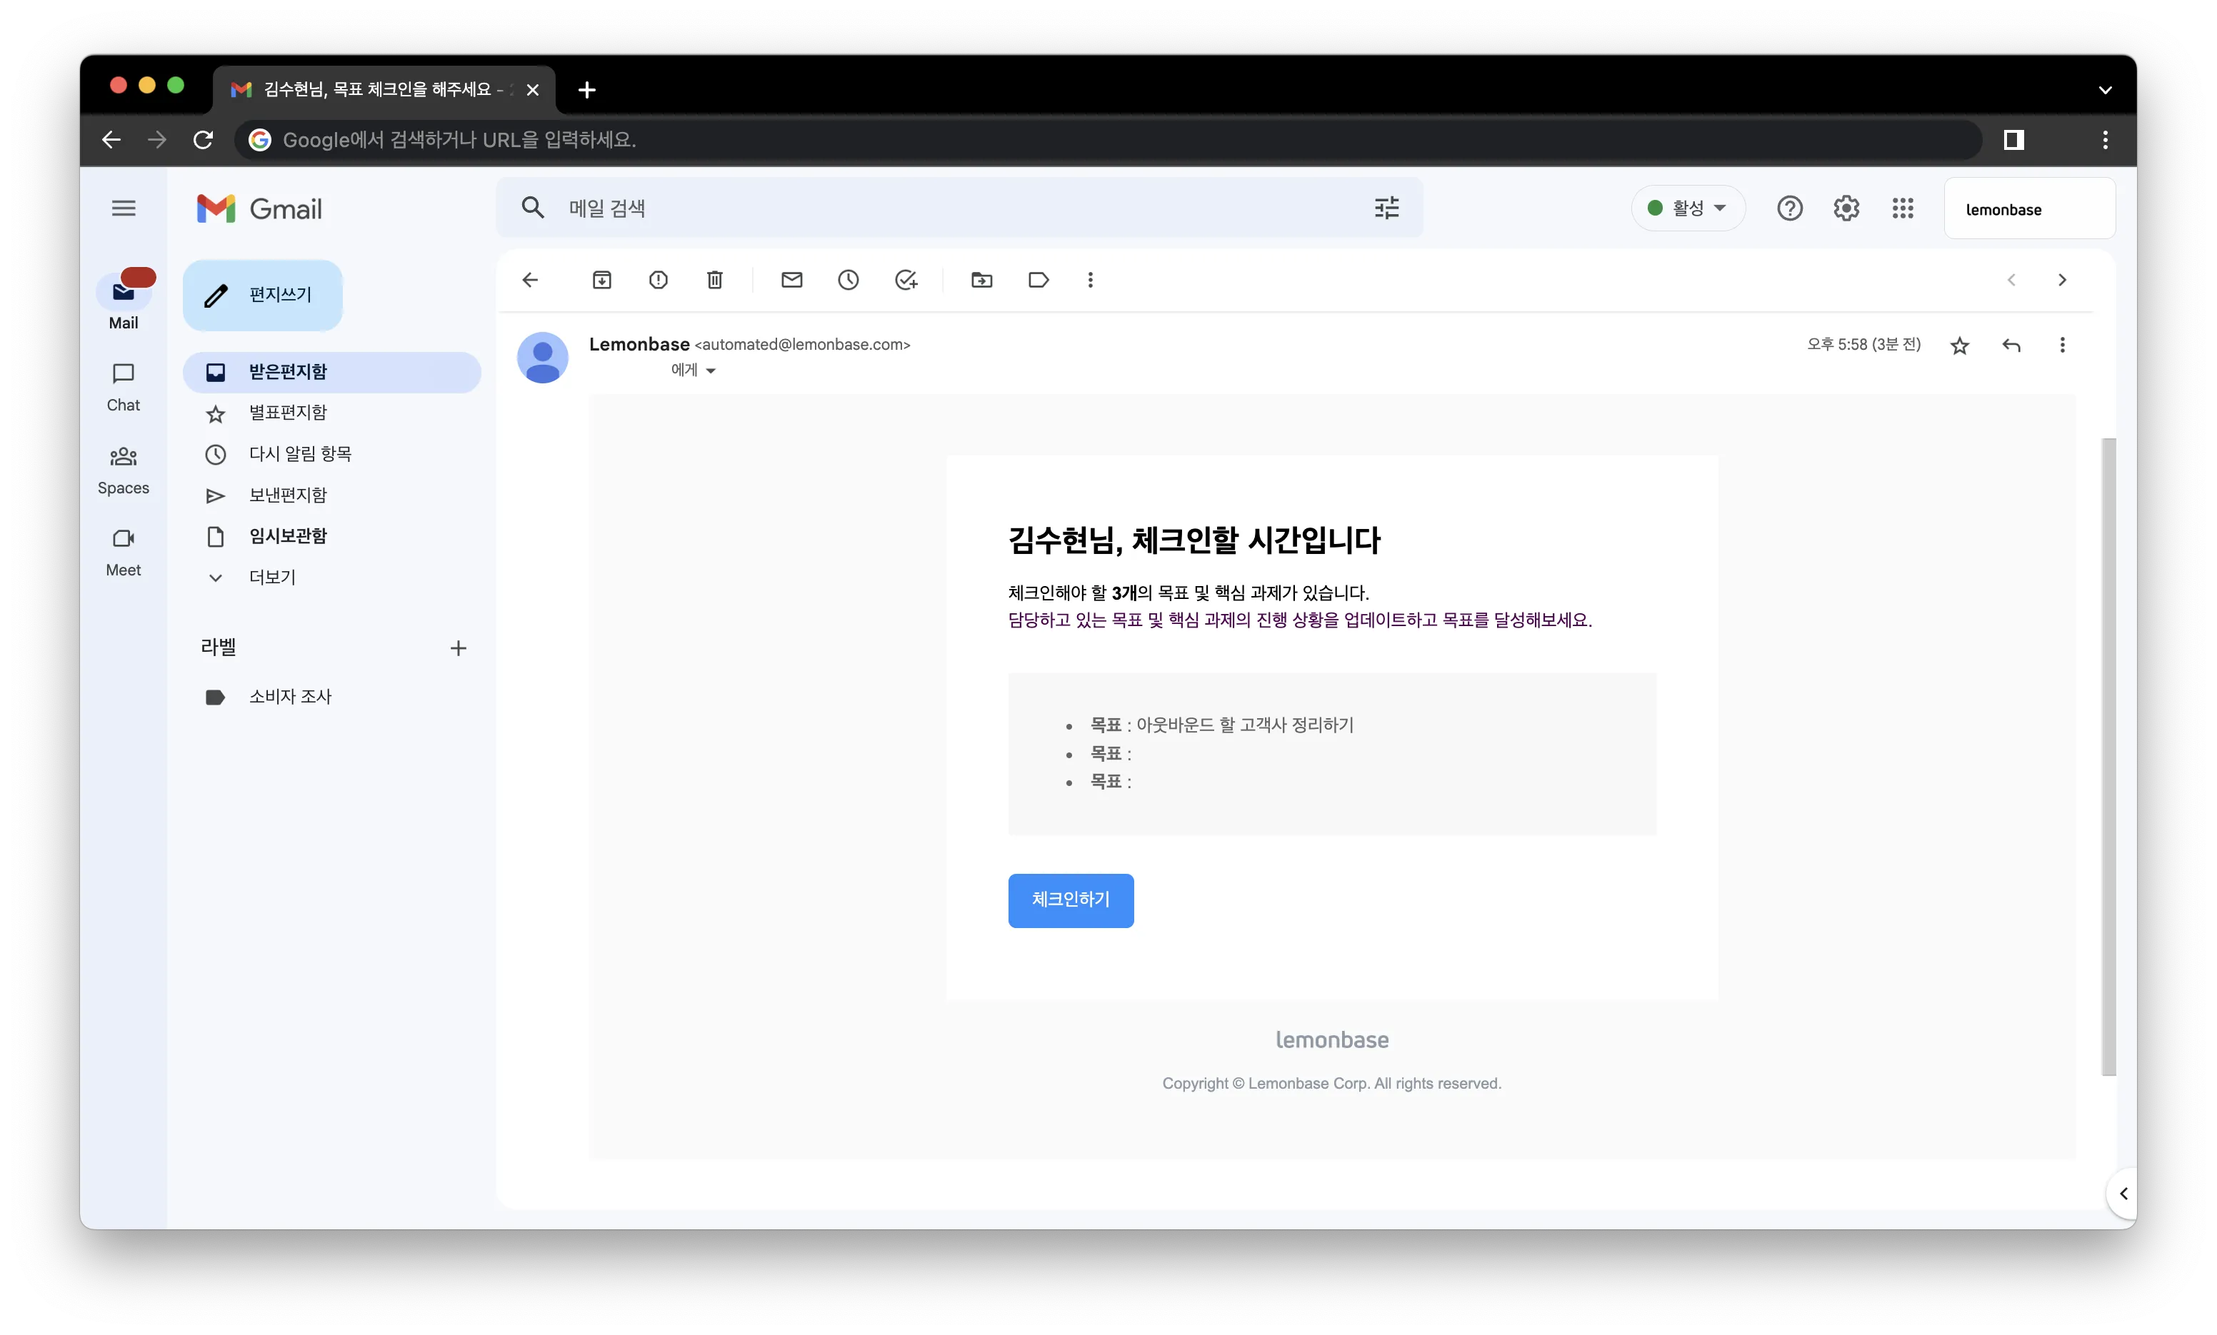Click the sender avatar picture

point(543,358)
